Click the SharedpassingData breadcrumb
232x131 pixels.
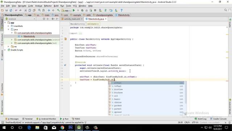coord(12,15)
